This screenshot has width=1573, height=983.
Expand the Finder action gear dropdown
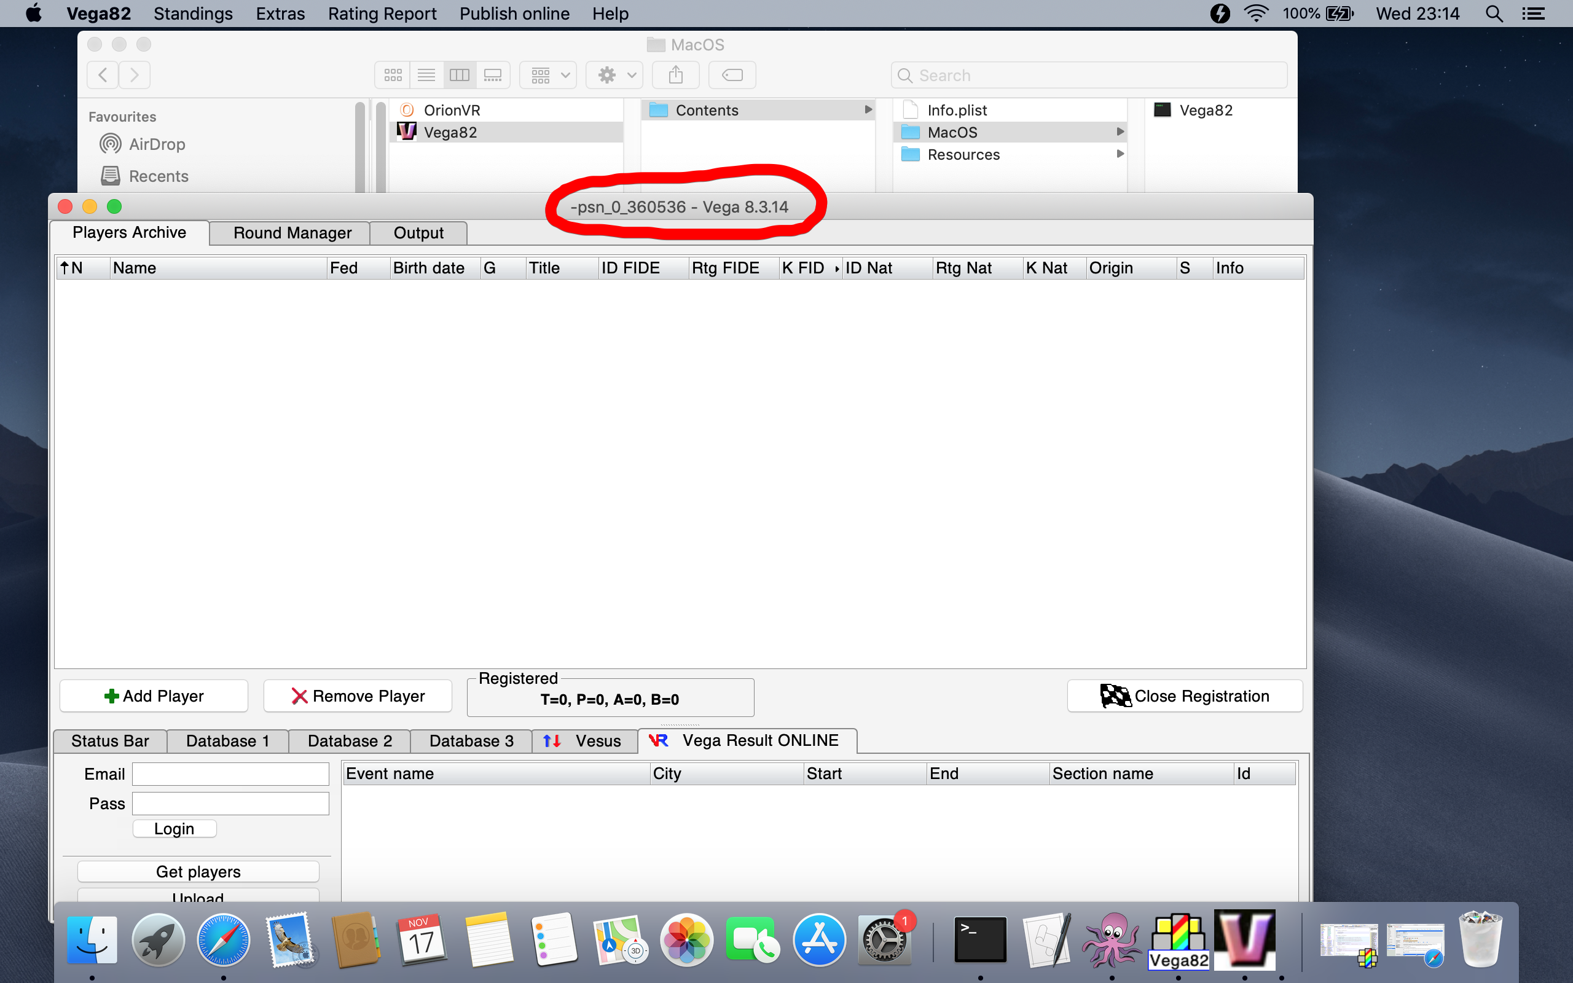615,75
